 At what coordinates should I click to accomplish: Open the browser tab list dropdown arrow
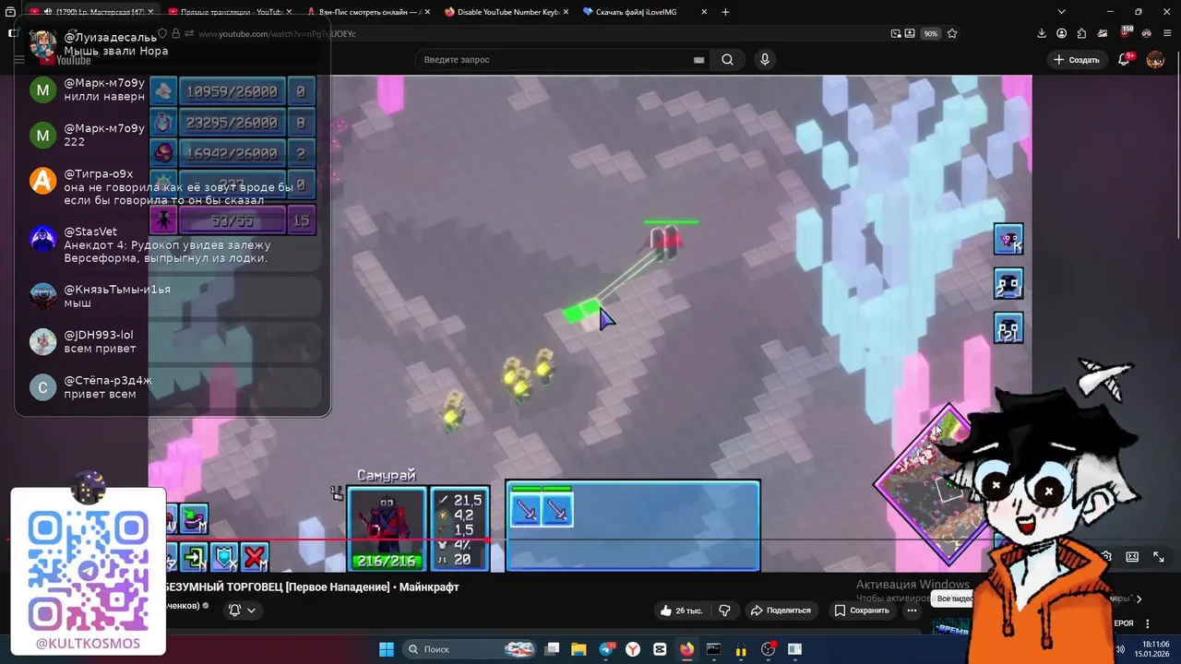coord(1061,12)
